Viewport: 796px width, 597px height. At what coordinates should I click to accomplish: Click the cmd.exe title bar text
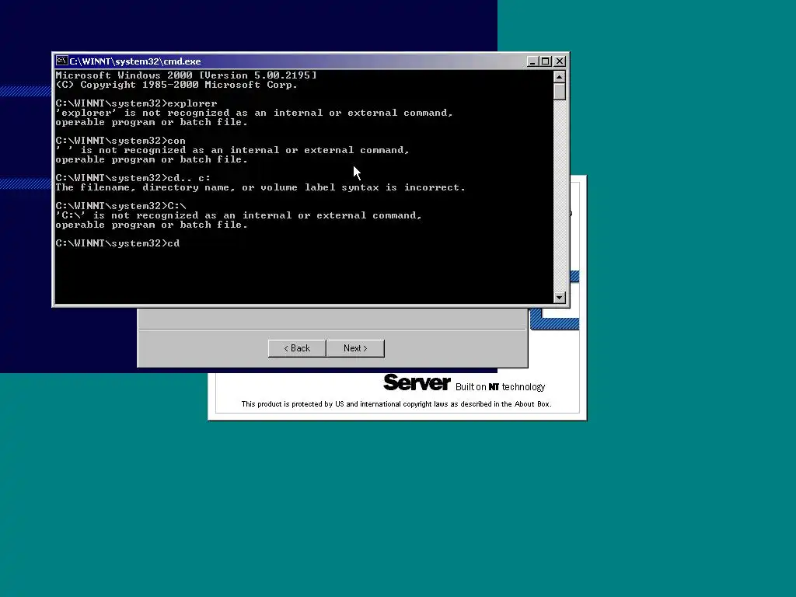coord(135,61)
